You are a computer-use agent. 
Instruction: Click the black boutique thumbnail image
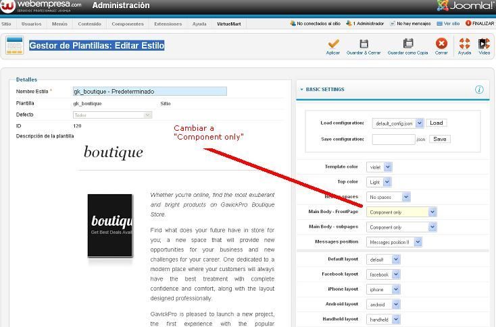(x=110, y=225)
